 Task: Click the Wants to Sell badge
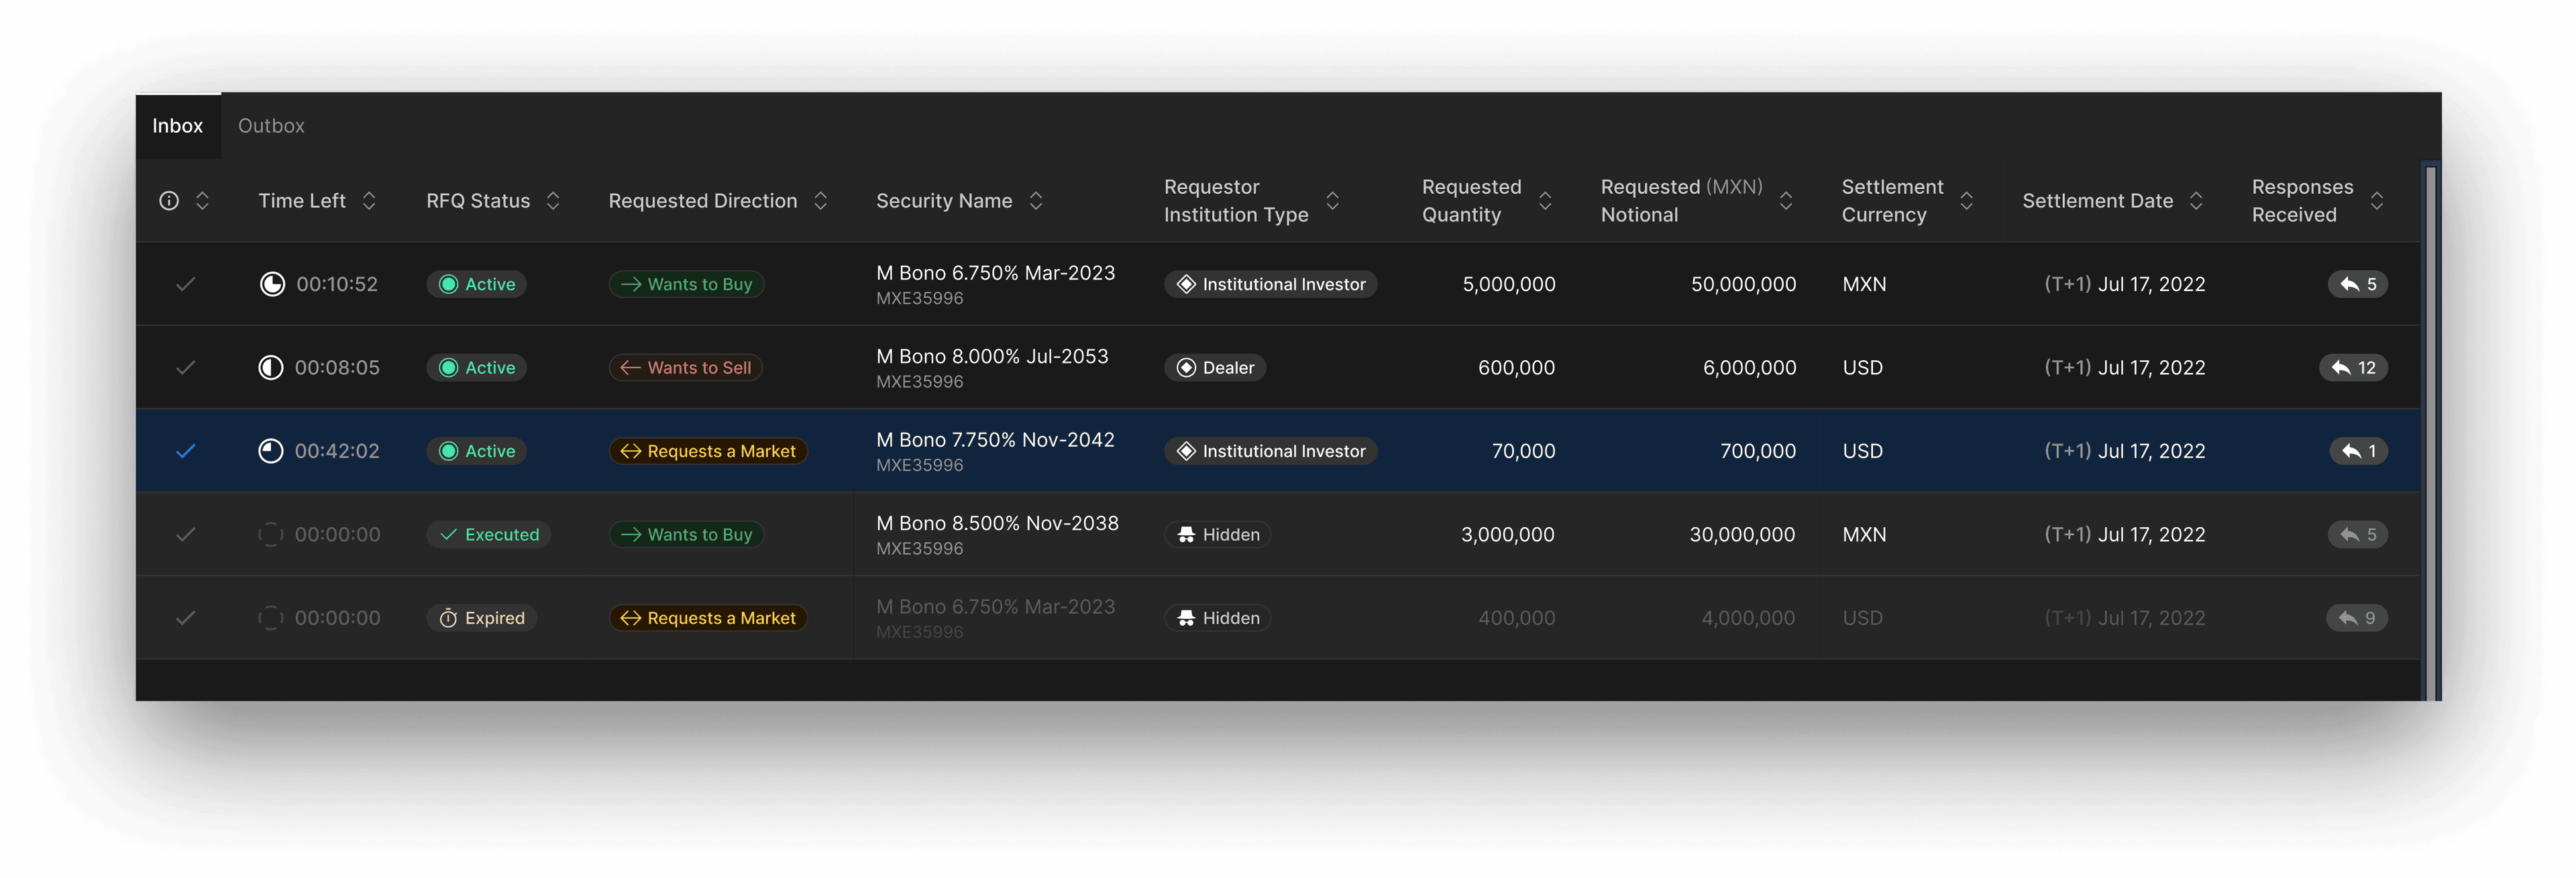(x=686, y=368)
